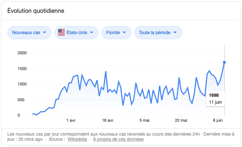Image resolution: width=242 pixels, height=147 pixels.
Task: Click the arrow beside Nouveaux cas
Action: point(45,33)
